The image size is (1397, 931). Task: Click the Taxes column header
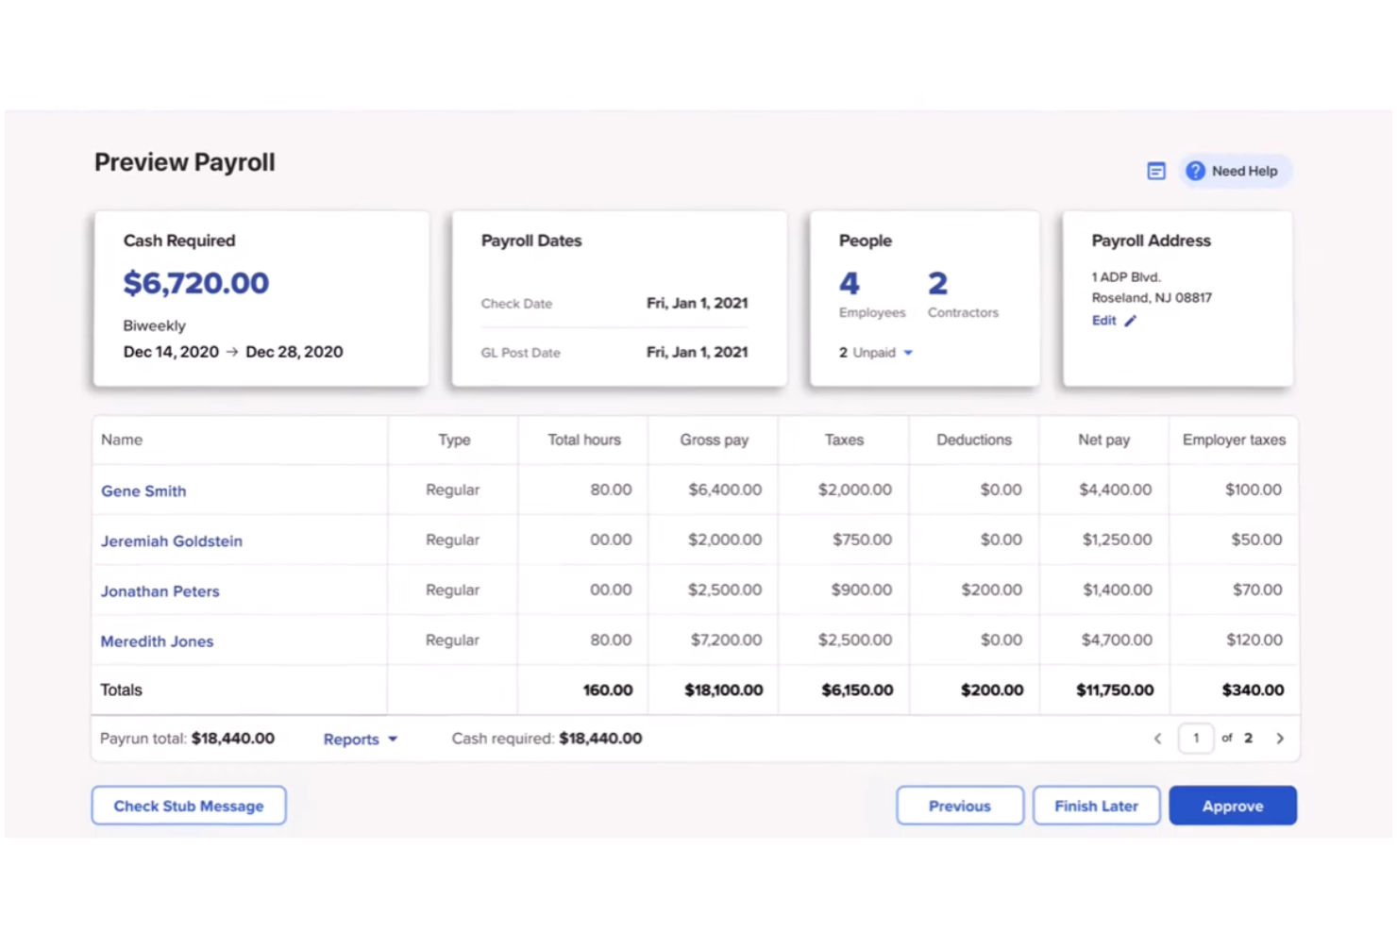point(844,440)
